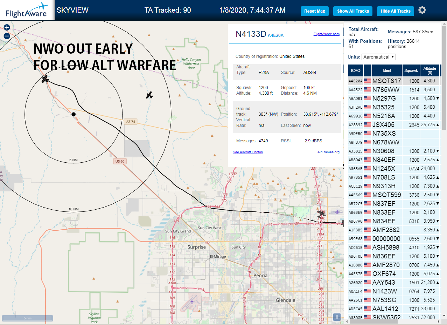Click the horizontal scroll right arrow
This screenshot has height=325, width=447.
pos(439,321)
